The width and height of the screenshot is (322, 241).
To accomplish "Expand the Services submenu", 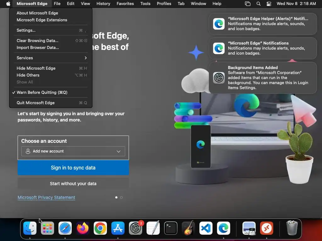I will coord(51,58).
